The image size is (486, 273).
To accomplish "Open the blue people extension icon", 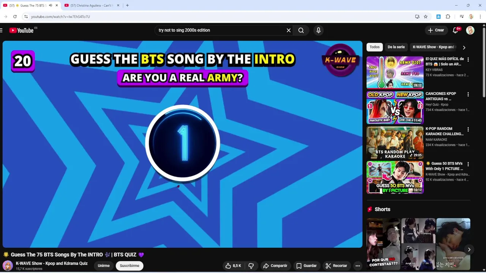I will point(438,17).
